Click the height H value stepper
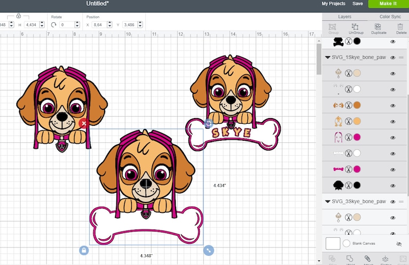 (42, 25)
